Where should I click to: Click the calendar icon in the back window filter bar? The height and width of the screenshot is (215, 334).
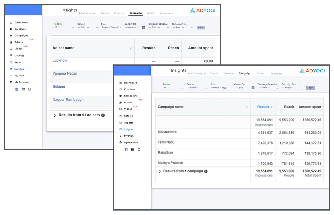click(x=144, y=28)
